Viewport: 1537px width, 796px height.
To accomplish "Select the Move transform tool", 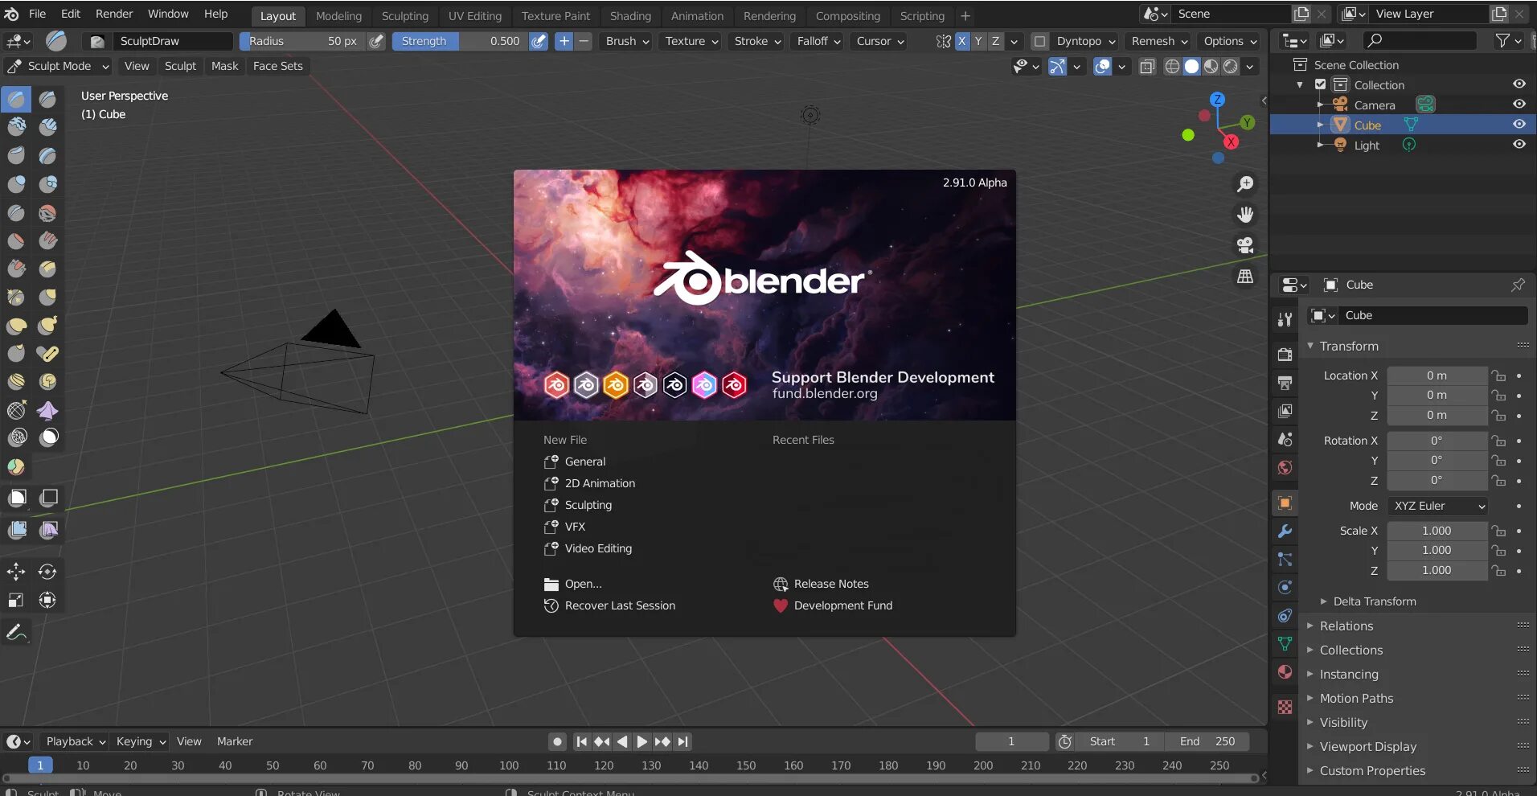I will coord(16,572).
